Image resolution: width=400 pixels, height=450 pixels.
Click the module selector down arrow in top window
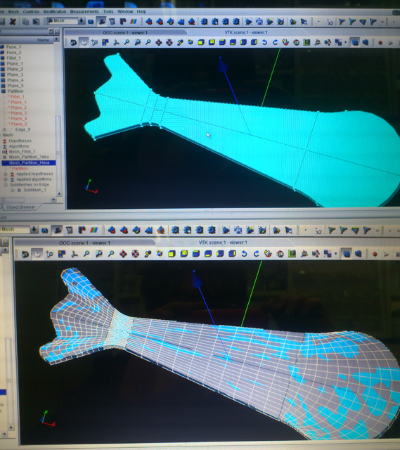tap(82, 21)
